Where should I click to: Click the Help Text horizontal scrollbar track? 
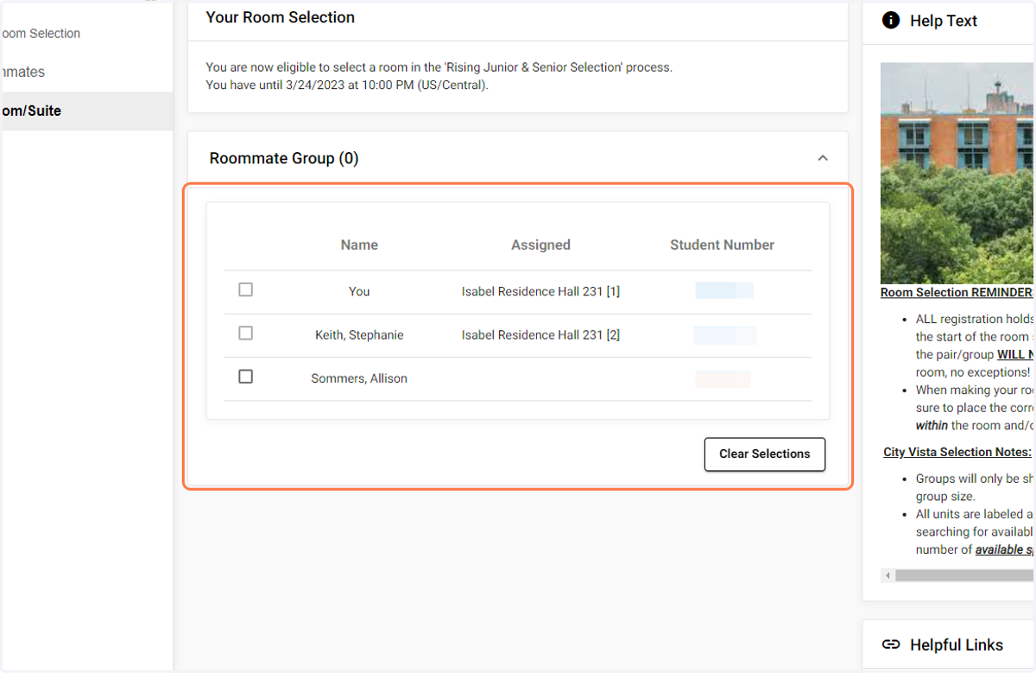point(964,575)
